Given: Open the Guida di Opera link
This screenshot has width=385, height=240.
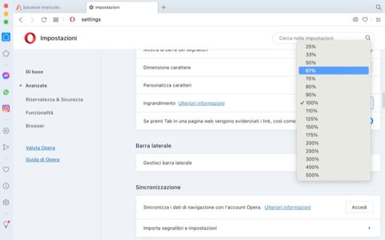Looking at the screenshot, I should point(42,159).
